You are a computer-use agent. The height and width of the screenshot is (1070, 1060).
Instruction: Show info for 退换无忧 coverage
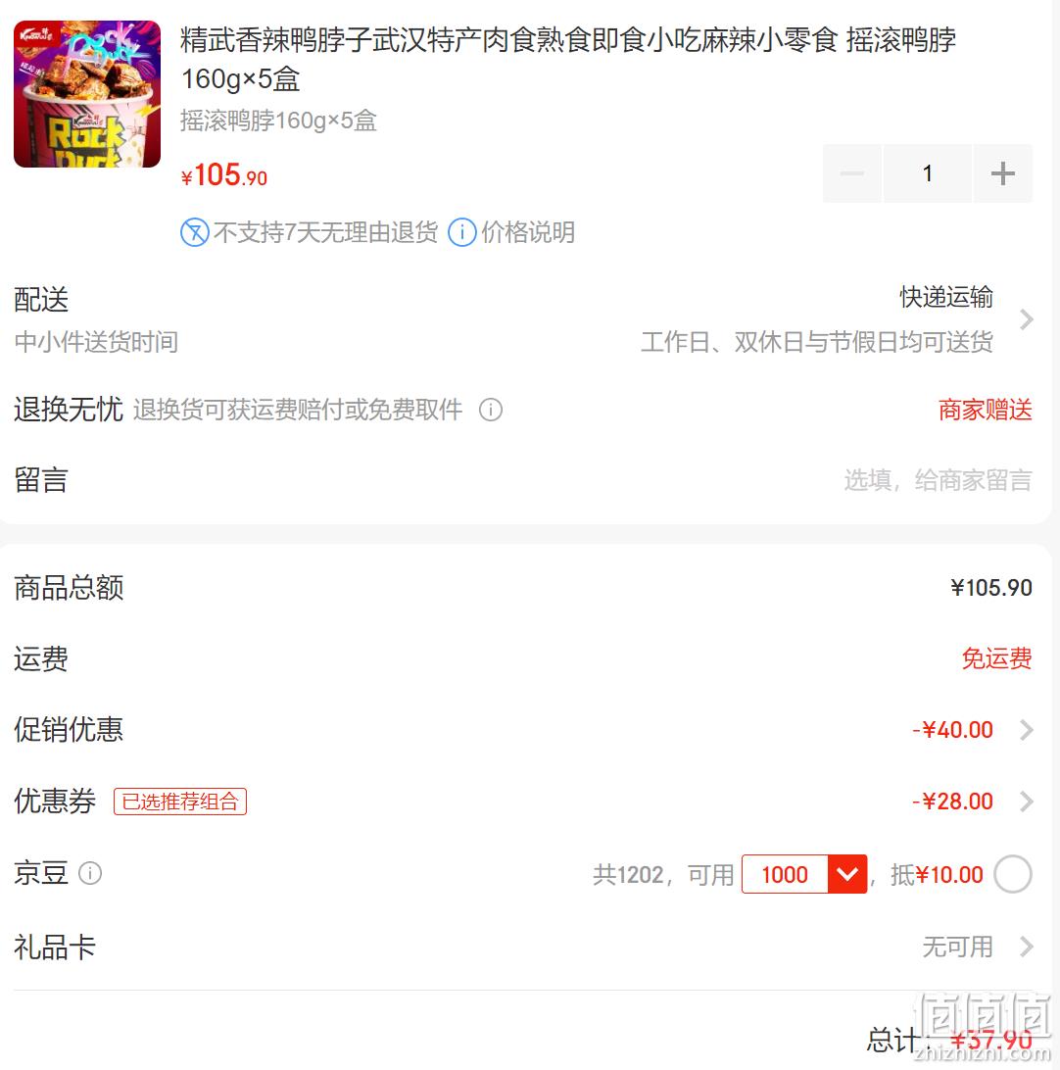coord(491,410)
